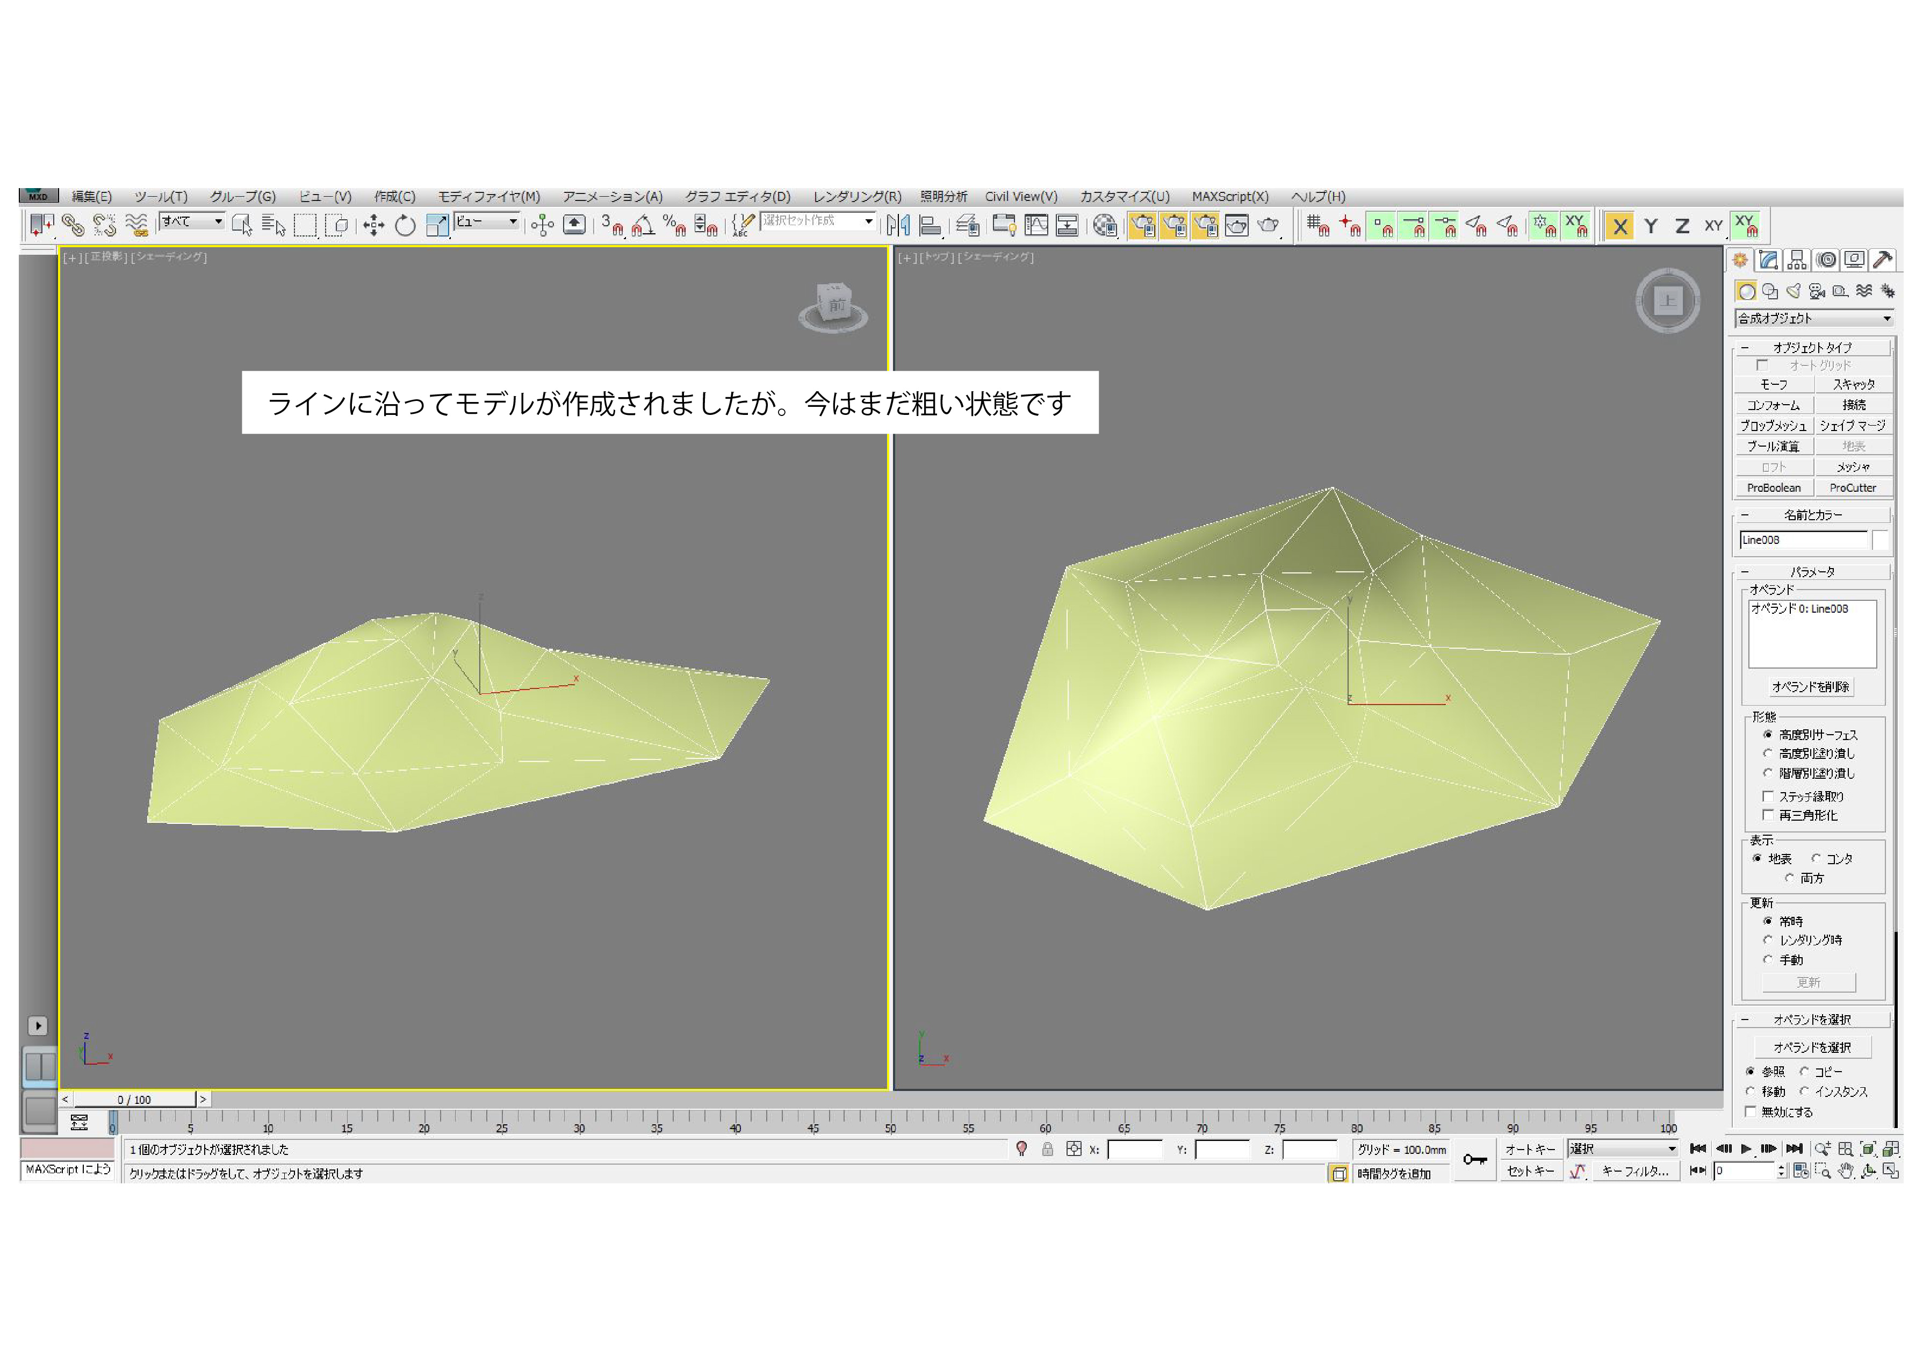The width and height of the screenshot is (1923, 1371).
Task: Click the object color swatch beside Line008
Action: pos(1880,540)
